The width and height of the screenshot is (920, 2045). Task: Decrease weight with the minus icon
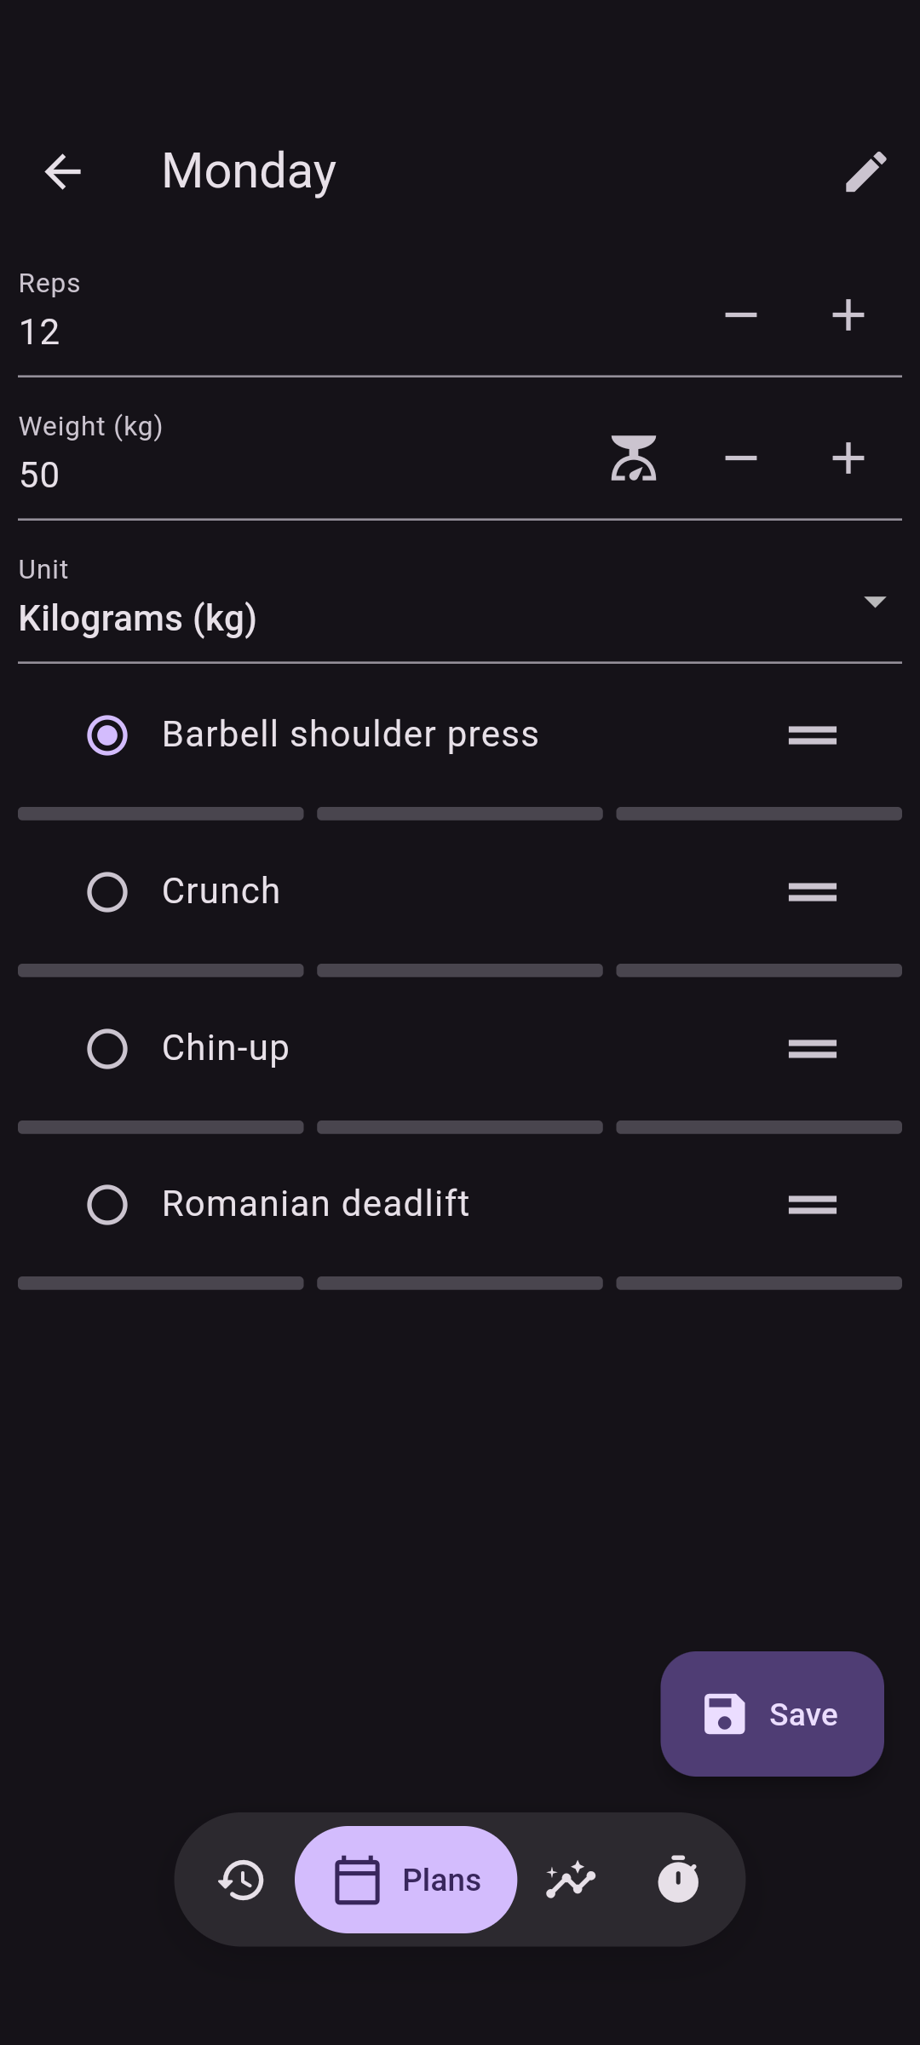(x=740, y=458)
